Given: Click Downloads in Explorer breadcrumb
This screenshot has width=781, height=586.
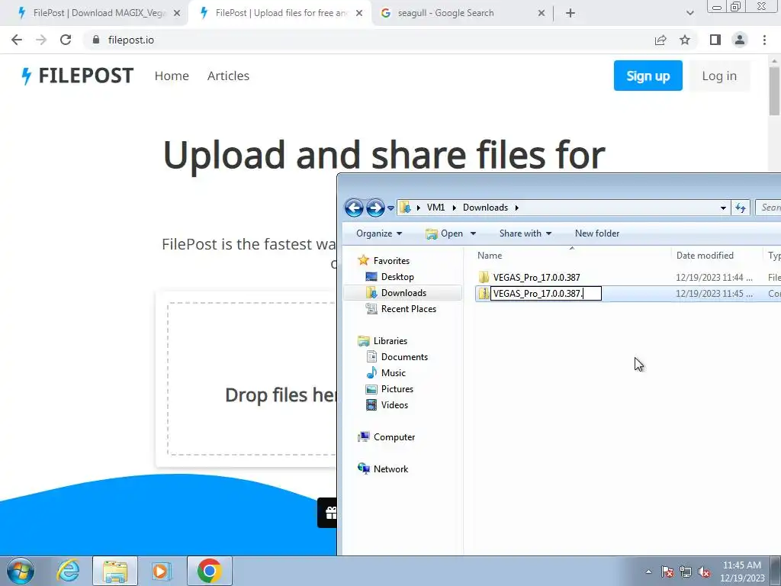Looking at the screenshot, I should coord(486,208).
